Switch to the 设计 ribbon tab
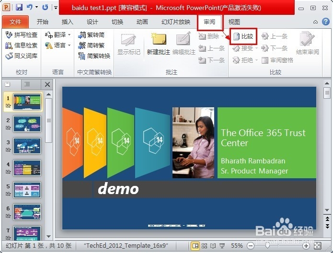The height and width of the screenshot is (253, 333). point(92,22)
